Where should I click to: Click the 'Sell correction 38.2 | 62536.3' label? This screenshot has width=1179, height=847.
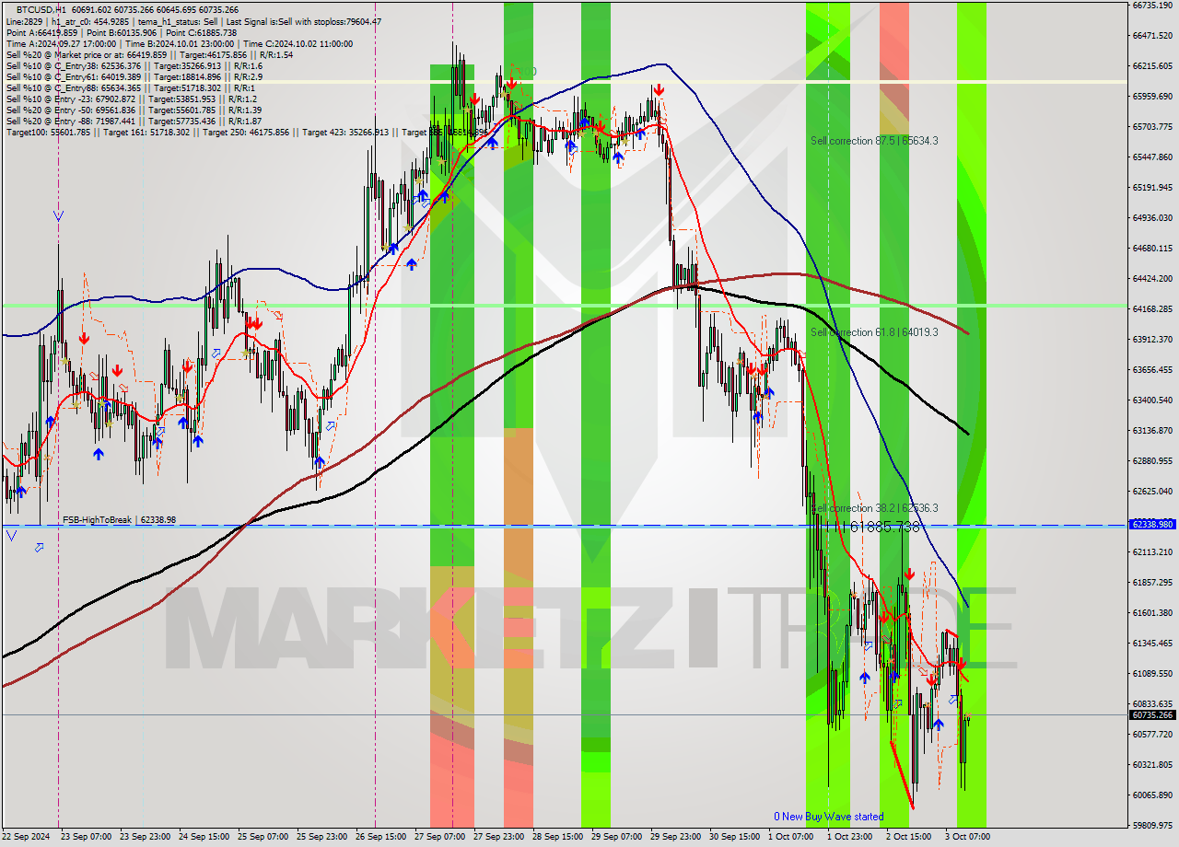pyautogui.click(x=874, y=508)
